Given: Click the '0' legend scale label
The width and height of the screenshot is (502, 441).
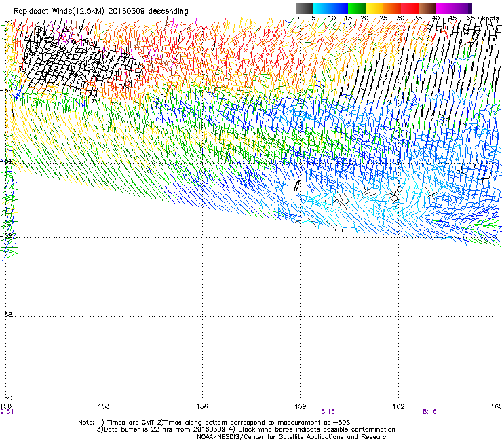Looking at the screenshot, I should [297, 18].
